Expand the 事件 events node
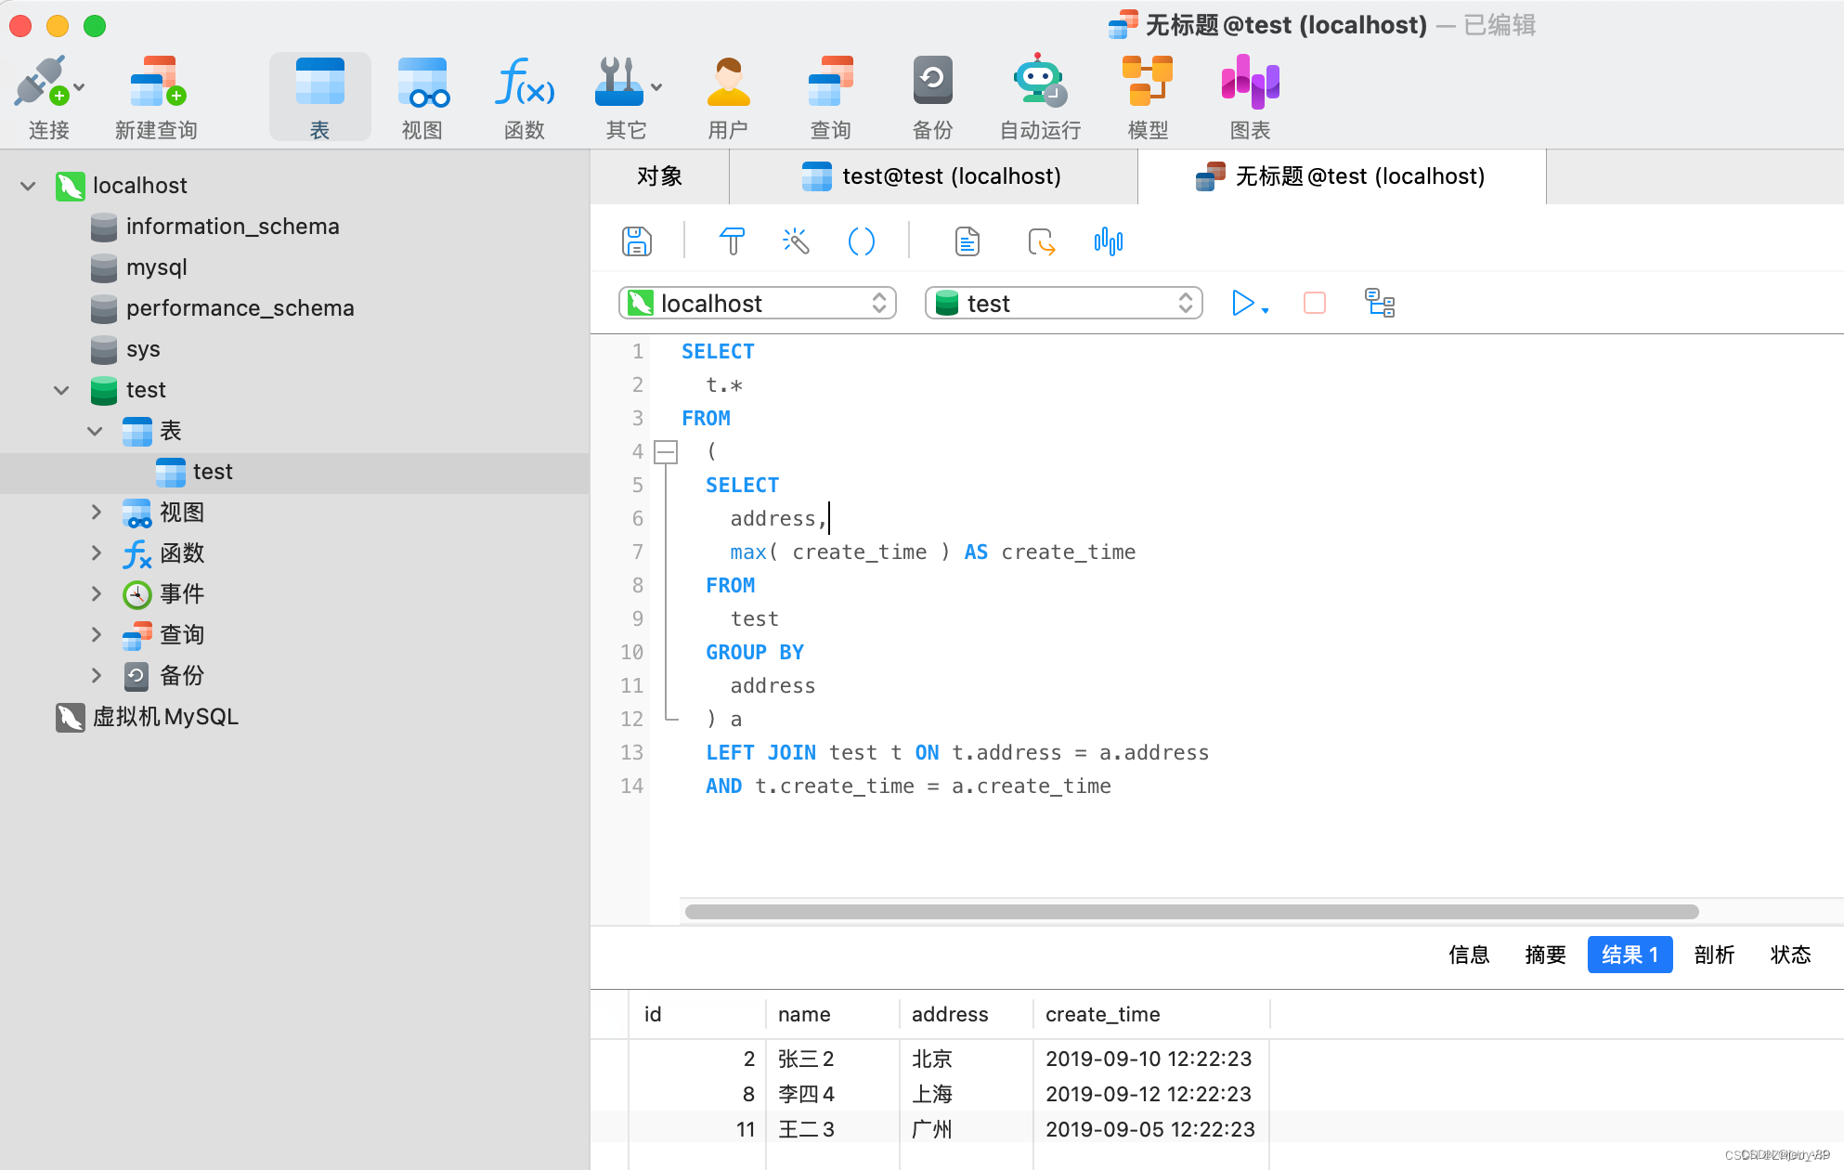 tap(96, 594)
